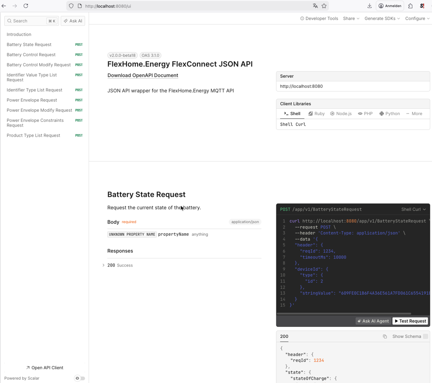Copy the 200 response example
The width and height of the screenshot is (432, 383).
tap(385, 337)
